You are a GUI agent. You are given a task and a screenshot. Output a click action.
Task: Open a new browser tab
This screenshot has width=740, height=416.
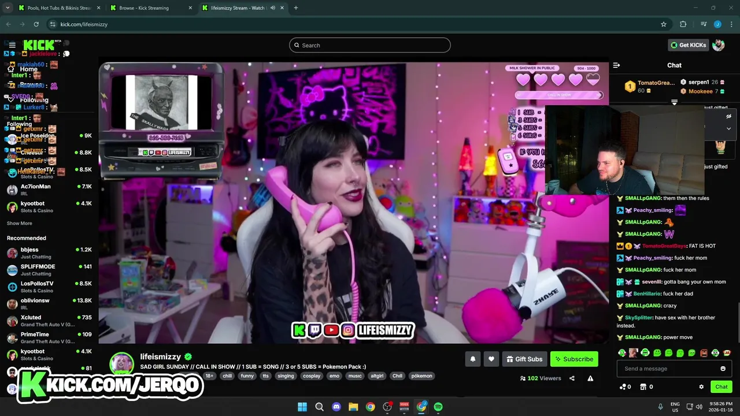pos(296,8)
